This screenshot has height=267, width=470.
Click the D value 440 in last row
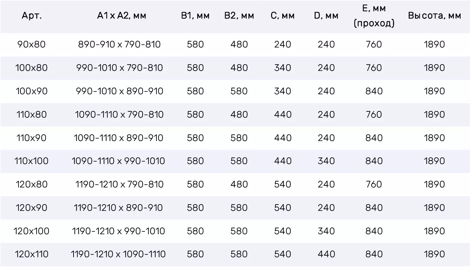click(x=326, y=254)
